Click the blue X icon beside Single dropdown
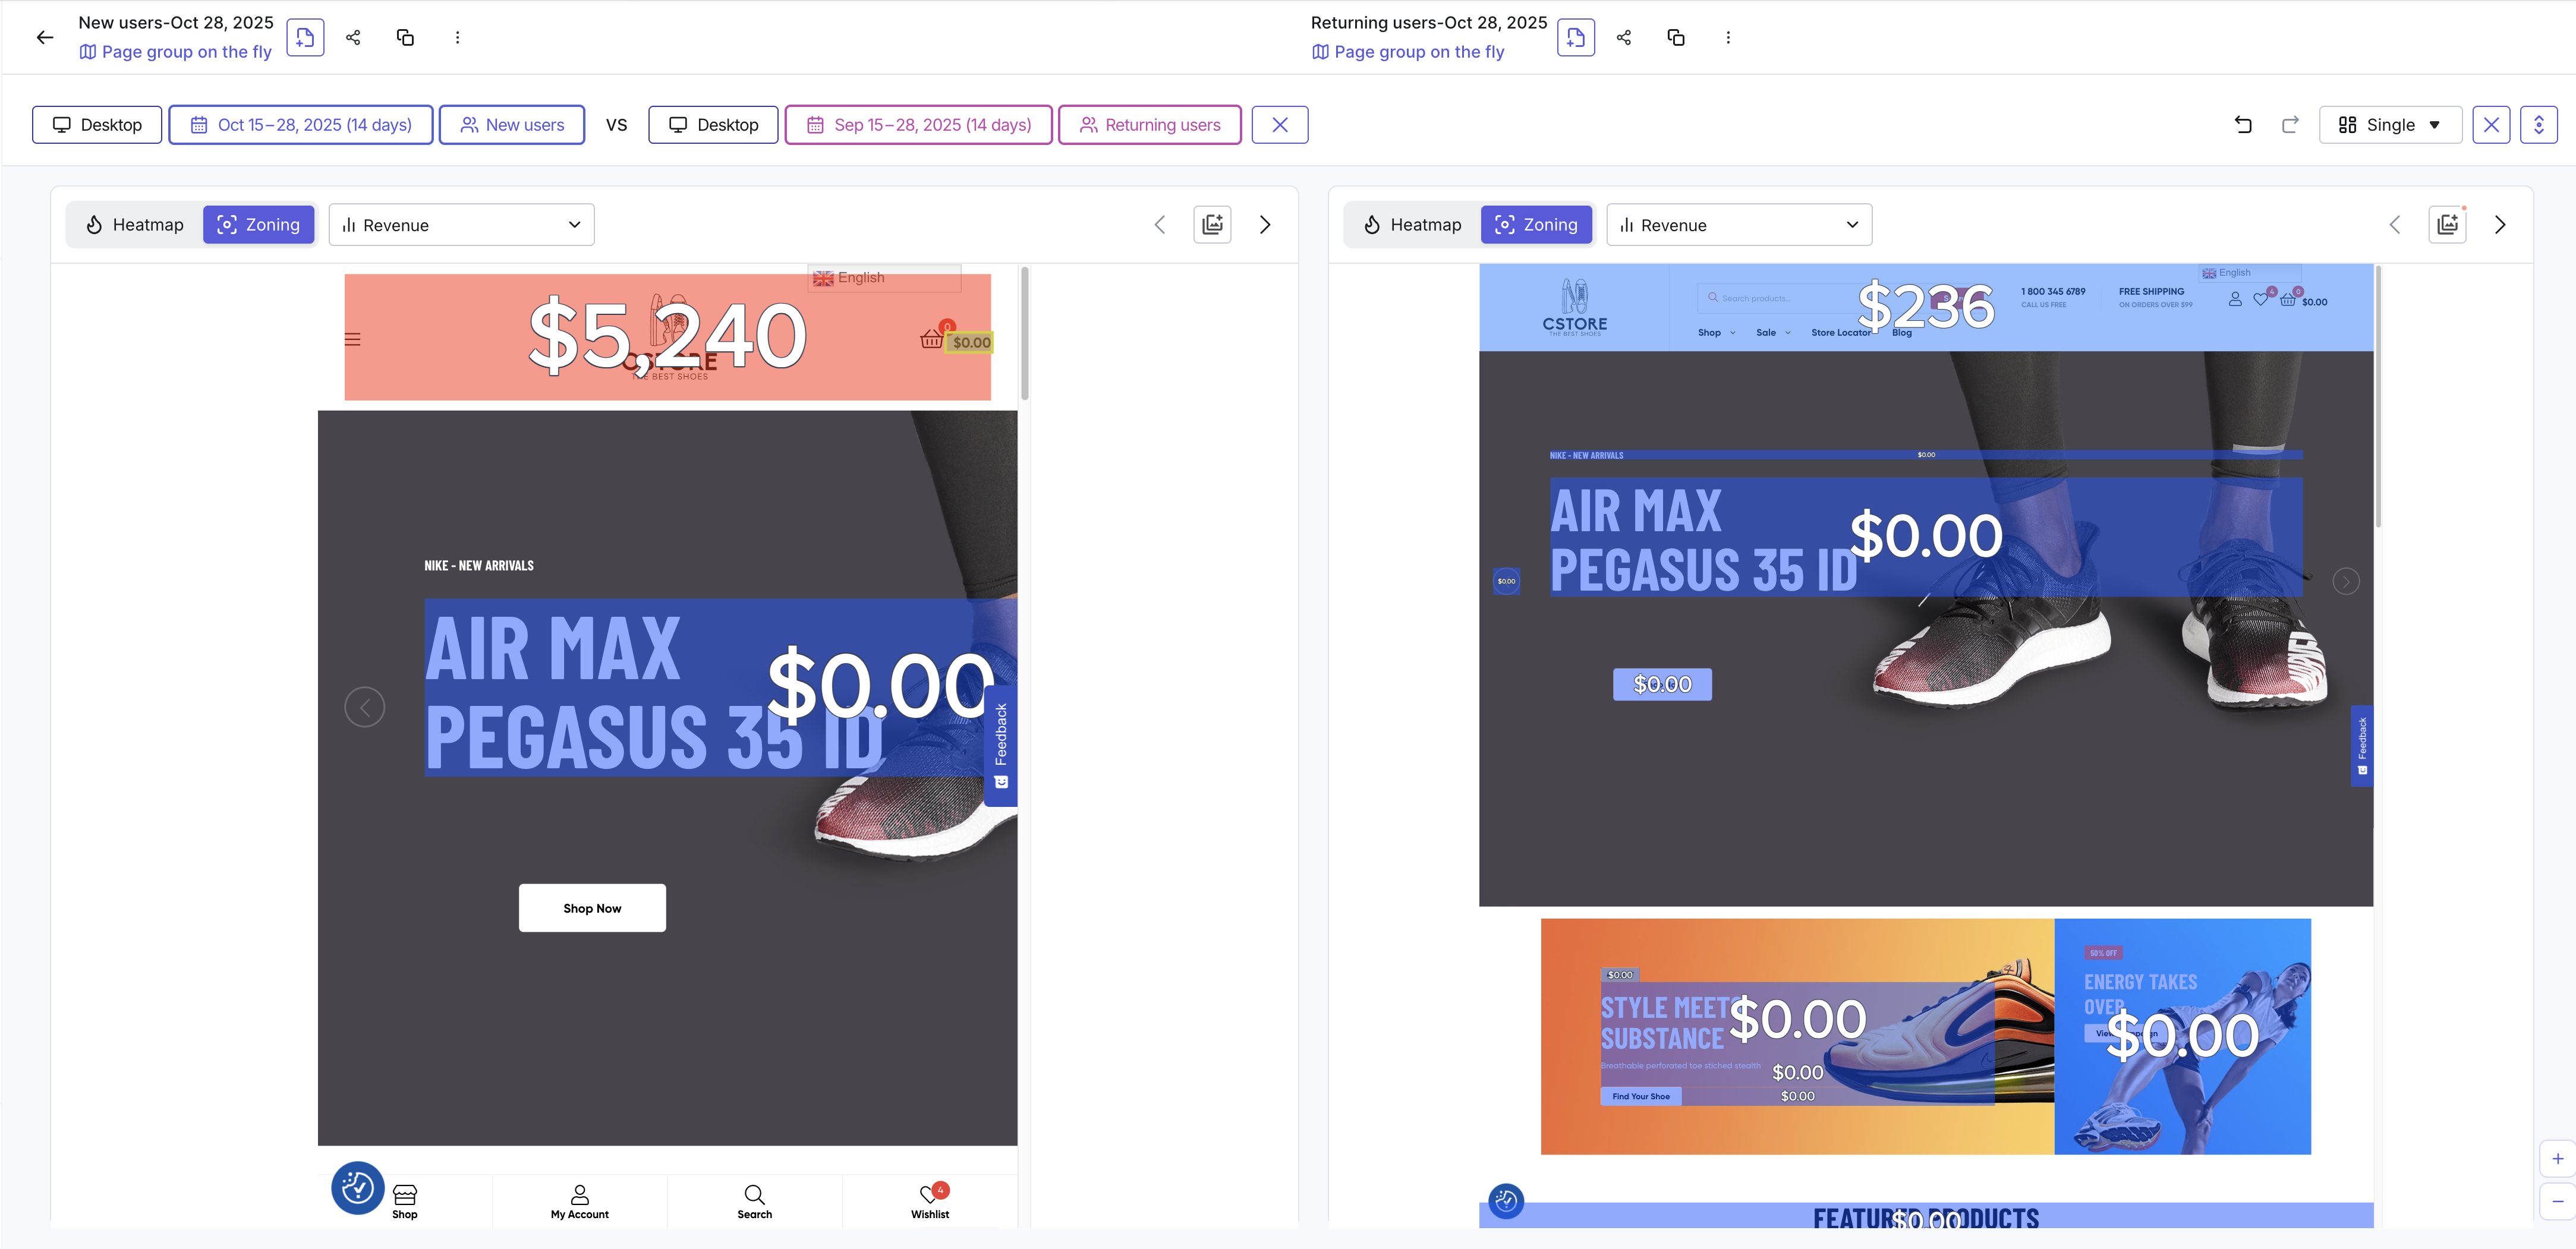2576x1249 pixels. pos(2491,125)
